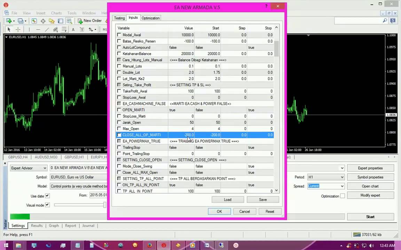This screenshot has width=401, height=250.
Task: Select the Trendline drawing tool
Action: point(47,30)
